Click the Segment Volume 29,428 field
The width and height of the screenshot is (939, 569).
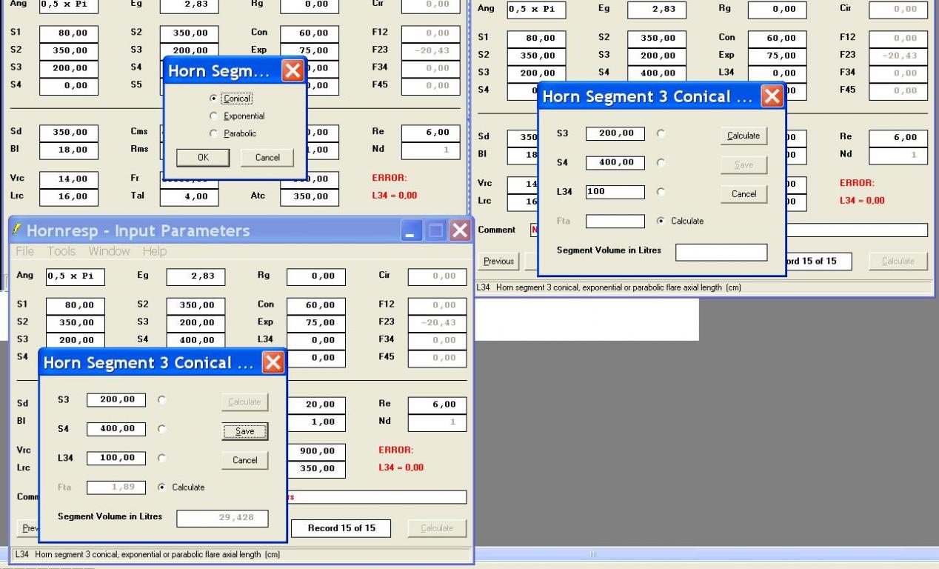(x=222, y=519)
